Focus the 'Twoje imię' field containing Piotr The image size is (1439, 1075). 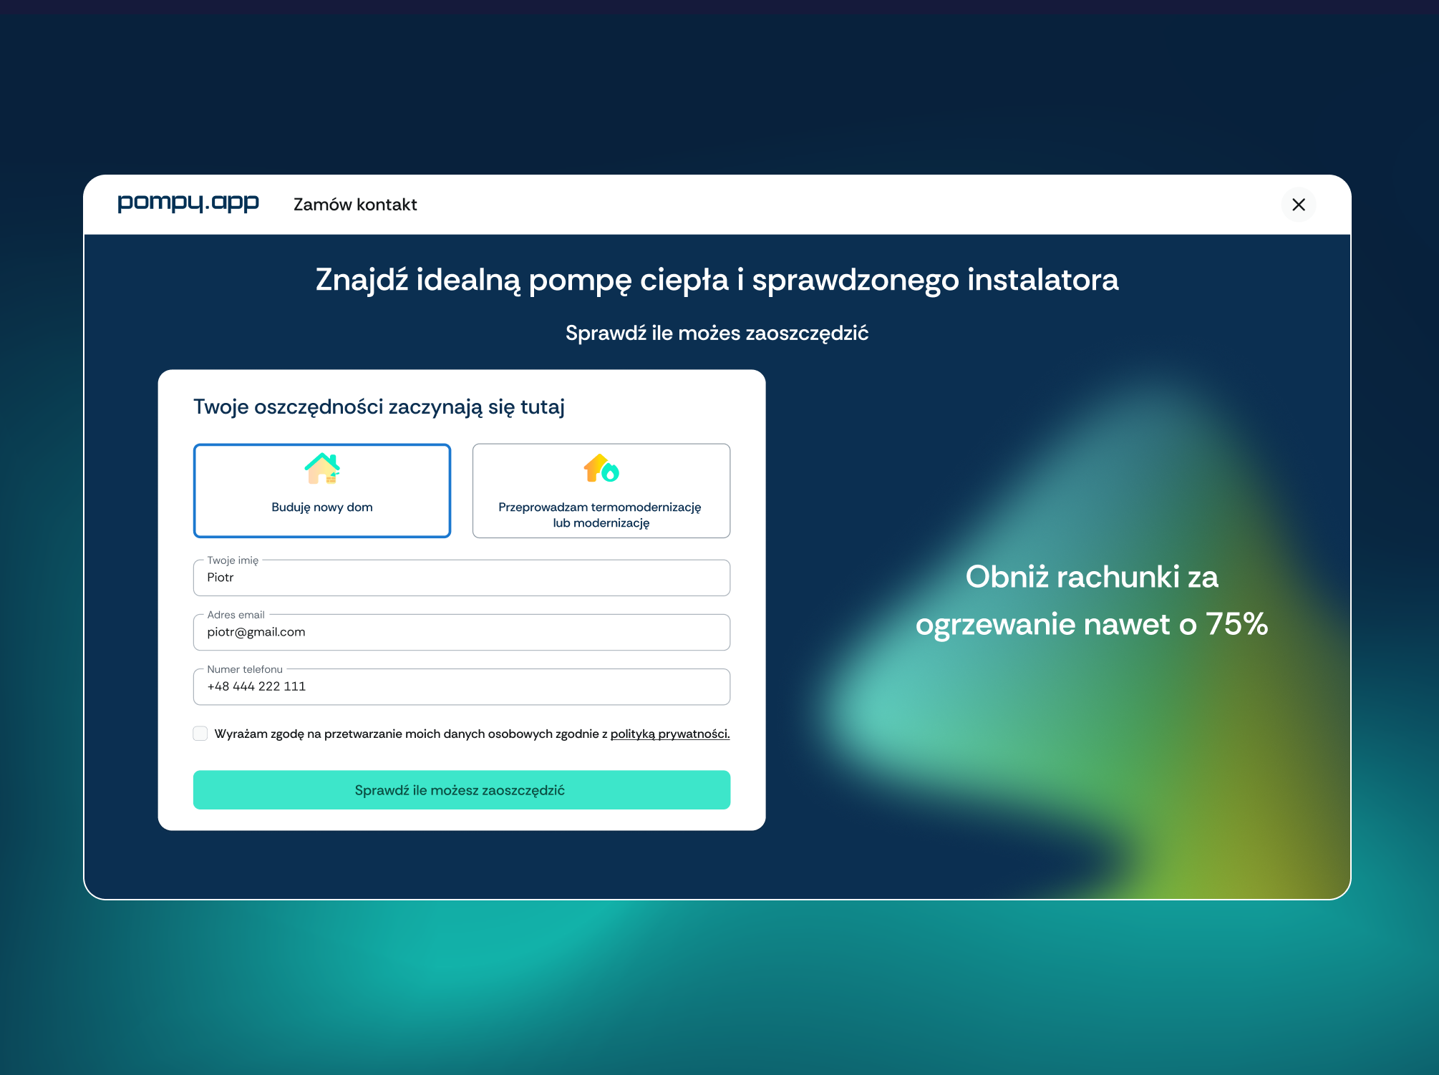461,578
